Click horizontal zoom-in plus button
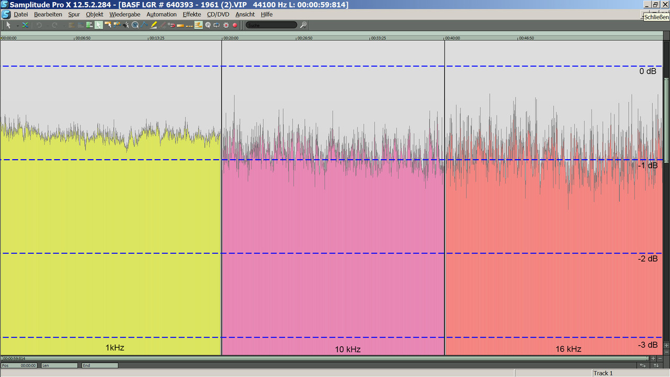The height and width of the screenshot is (377, 670). tap(653, 358)
